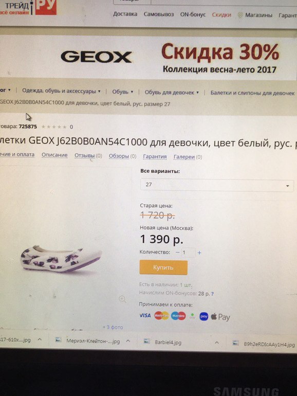Click the Maestro payment icon
This screenshot has width=297, height=396.
[x=178, y=316]
